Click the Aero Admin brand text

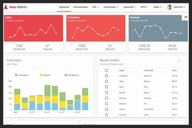point(18,7)
